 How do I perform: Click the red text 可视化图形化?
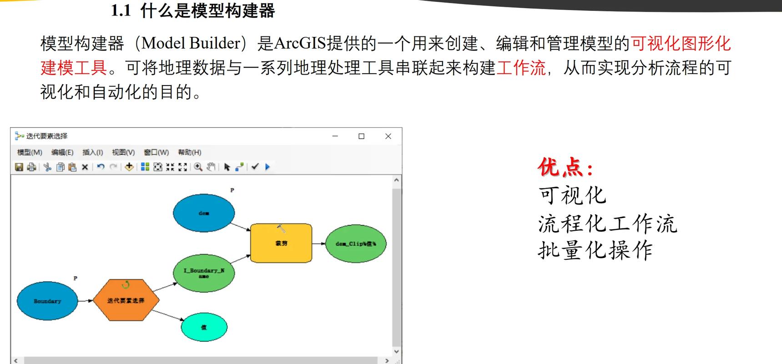tap(681, 44)
